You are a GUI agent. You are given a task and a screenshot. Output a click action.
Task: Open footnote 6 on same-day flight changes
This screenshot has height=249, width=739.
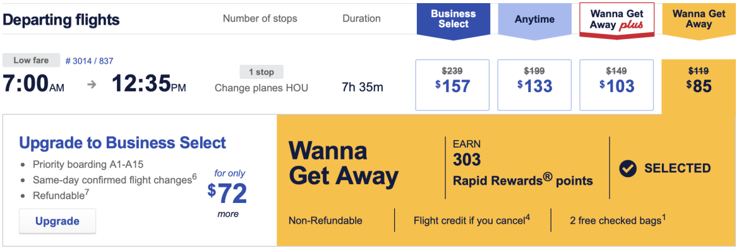(x=194, y=177)
